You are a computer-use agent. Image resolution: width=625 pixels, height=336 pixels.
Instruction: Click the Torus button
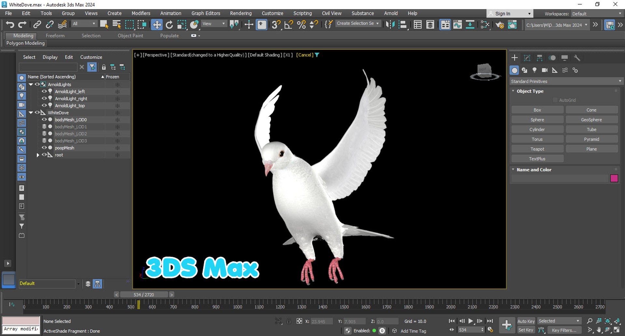click(x=537, y=139)
